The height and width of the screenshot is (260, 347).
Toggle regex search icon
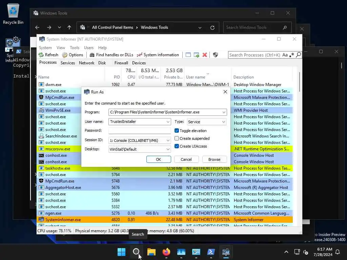[292, 55]
